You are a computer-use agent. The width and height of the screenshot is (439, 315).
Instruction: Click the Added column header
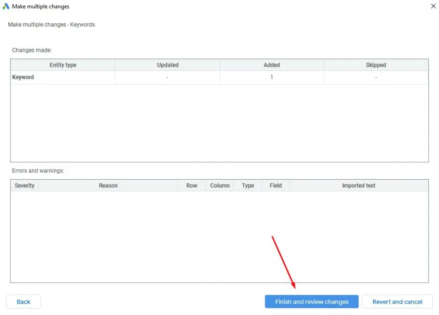point(272,65)
